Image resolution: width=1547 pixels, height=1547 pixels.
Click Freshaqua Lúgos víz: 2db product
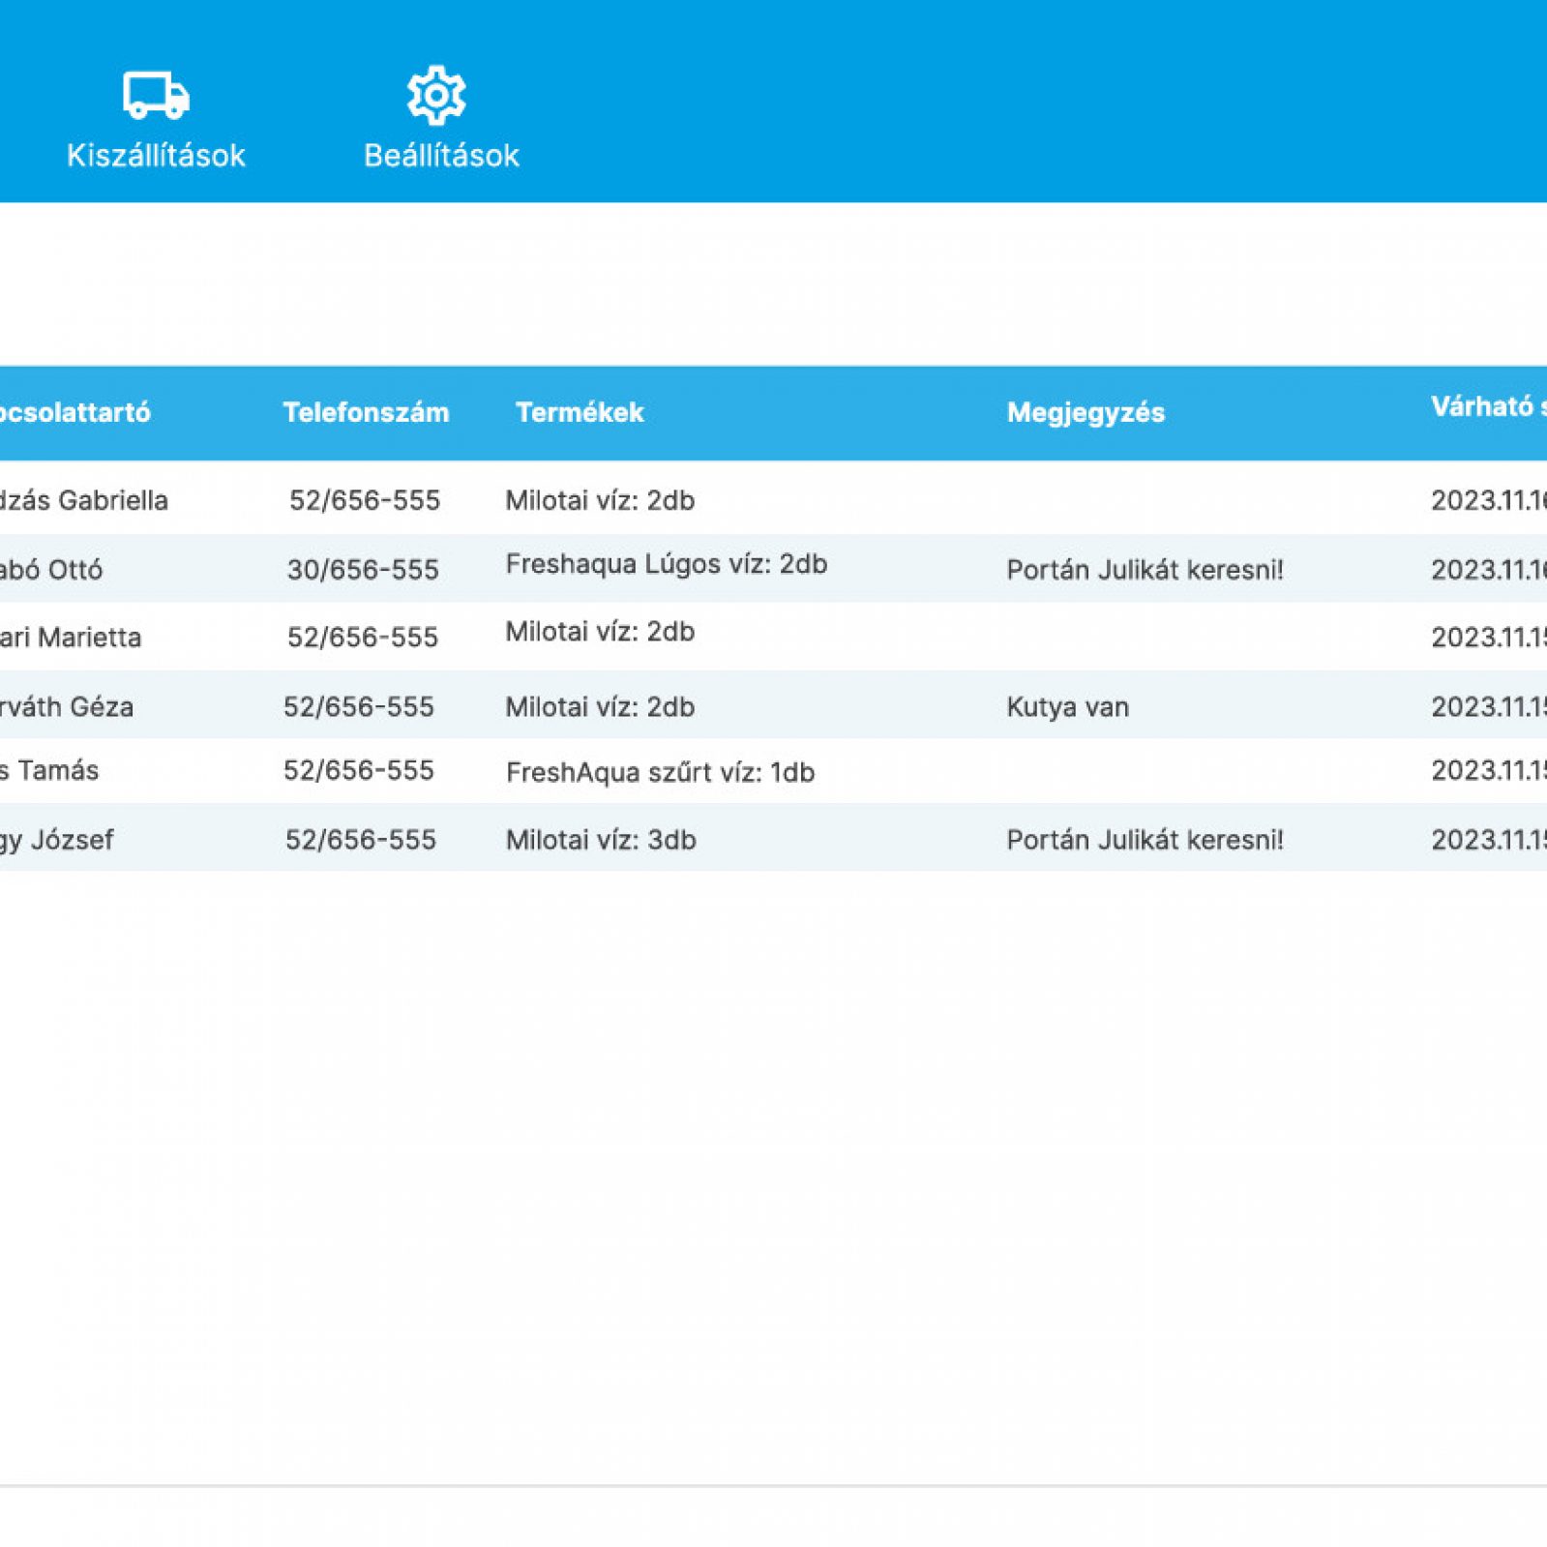(x=666, y=564)
